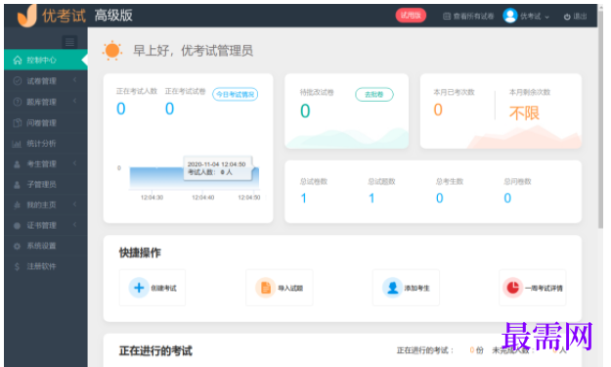Image resolution: width=611 pixels, height=367 pixels.
Task: Expand the 我的主页 submenu chevron
Action: (74, 204)
